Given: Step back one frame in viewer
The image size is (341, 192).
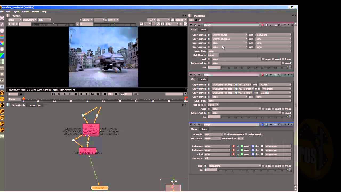Looking at the screenshot, I should (x=70, y=94).
